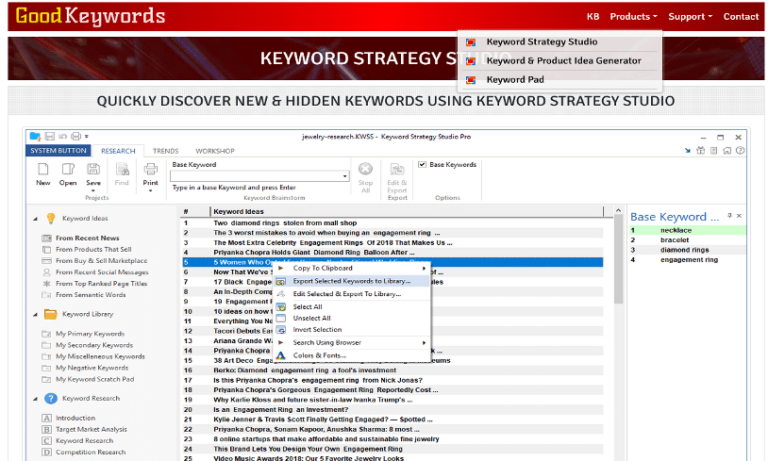
Task: Switch to the Trends tab
Action: [x=165, y=151]
